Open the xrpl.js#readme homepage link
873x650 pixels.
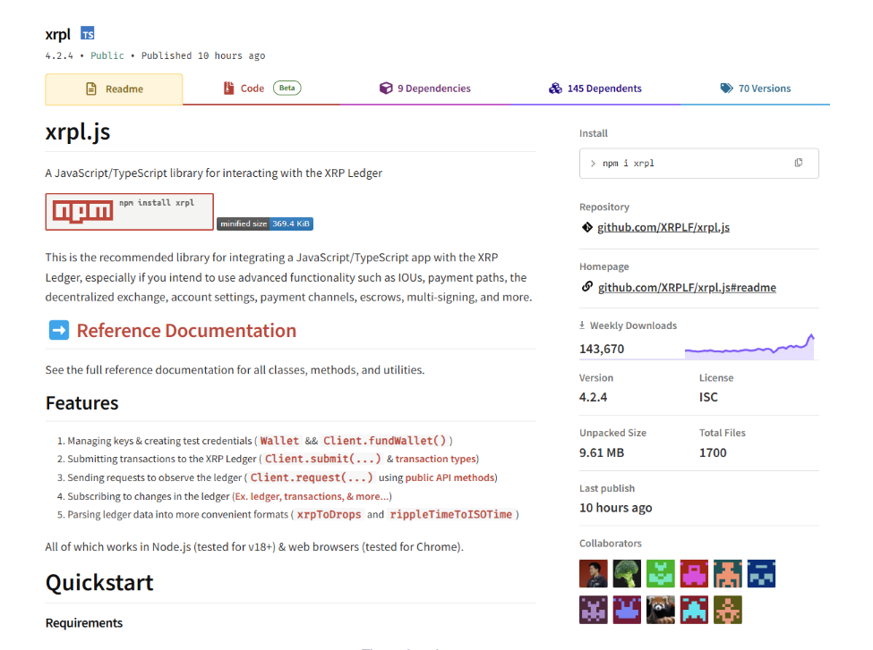687,288
